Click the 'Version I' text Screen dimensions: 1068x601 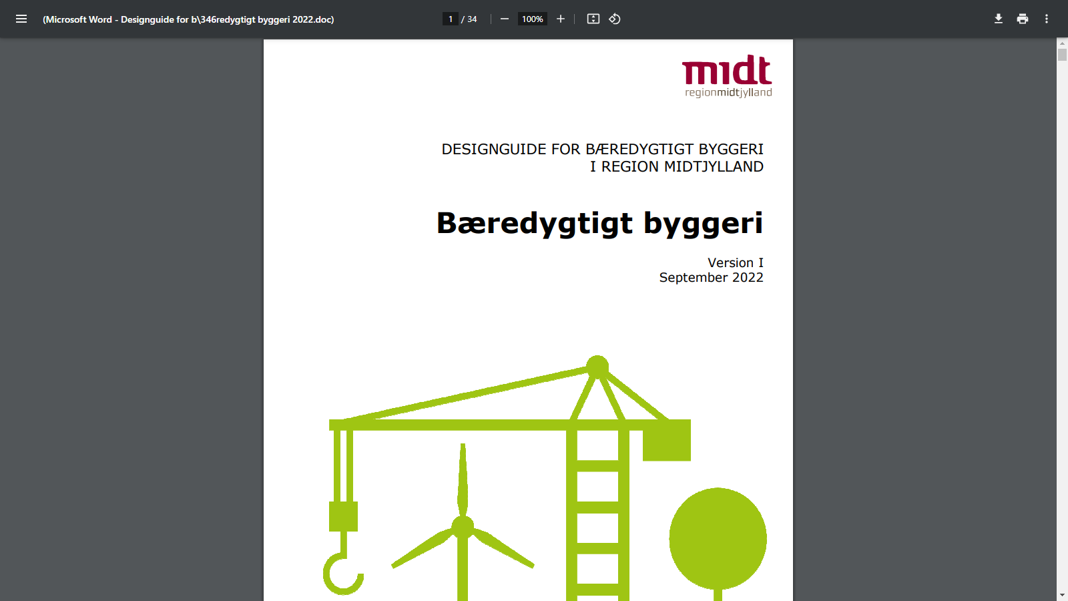point(736,262)
